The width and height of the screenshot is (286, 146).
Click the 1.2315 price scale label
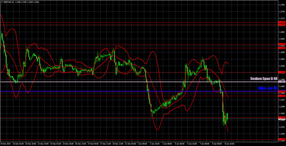[x=281, y=127]
